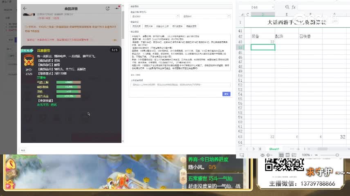Click the fourth quick-comment tag button
The width and height of the screenshot is (350, 196).
(x=177, y=26)
